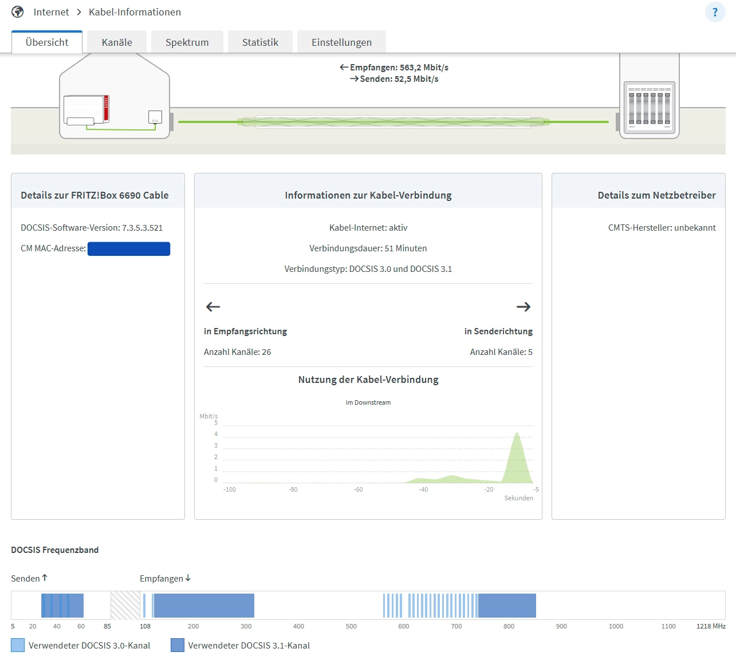Click the DOCSIS 3.1-Kanal dark blue legend swatch
Image resolution: width=736 pixels, height=664 pixels.
[x=178, y=646]
